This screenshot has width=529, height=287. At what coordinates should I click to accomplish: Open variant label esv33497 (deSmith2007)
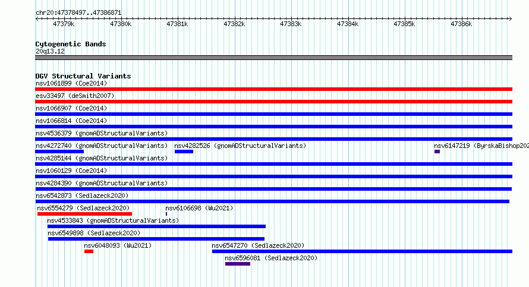pos(75,96)
